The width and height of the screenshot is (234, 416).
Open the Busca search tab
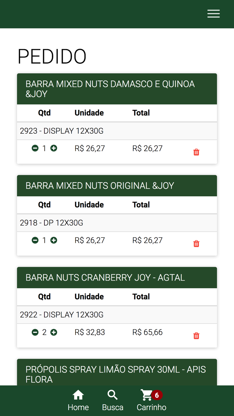(113, 400)
